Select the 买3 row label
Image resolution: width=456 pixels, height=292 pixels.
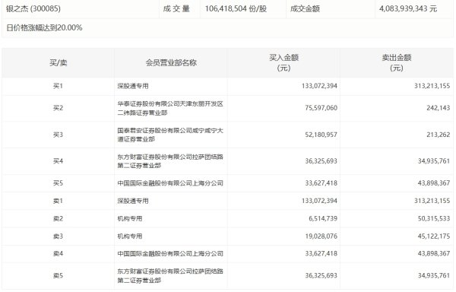click(58, 135)
